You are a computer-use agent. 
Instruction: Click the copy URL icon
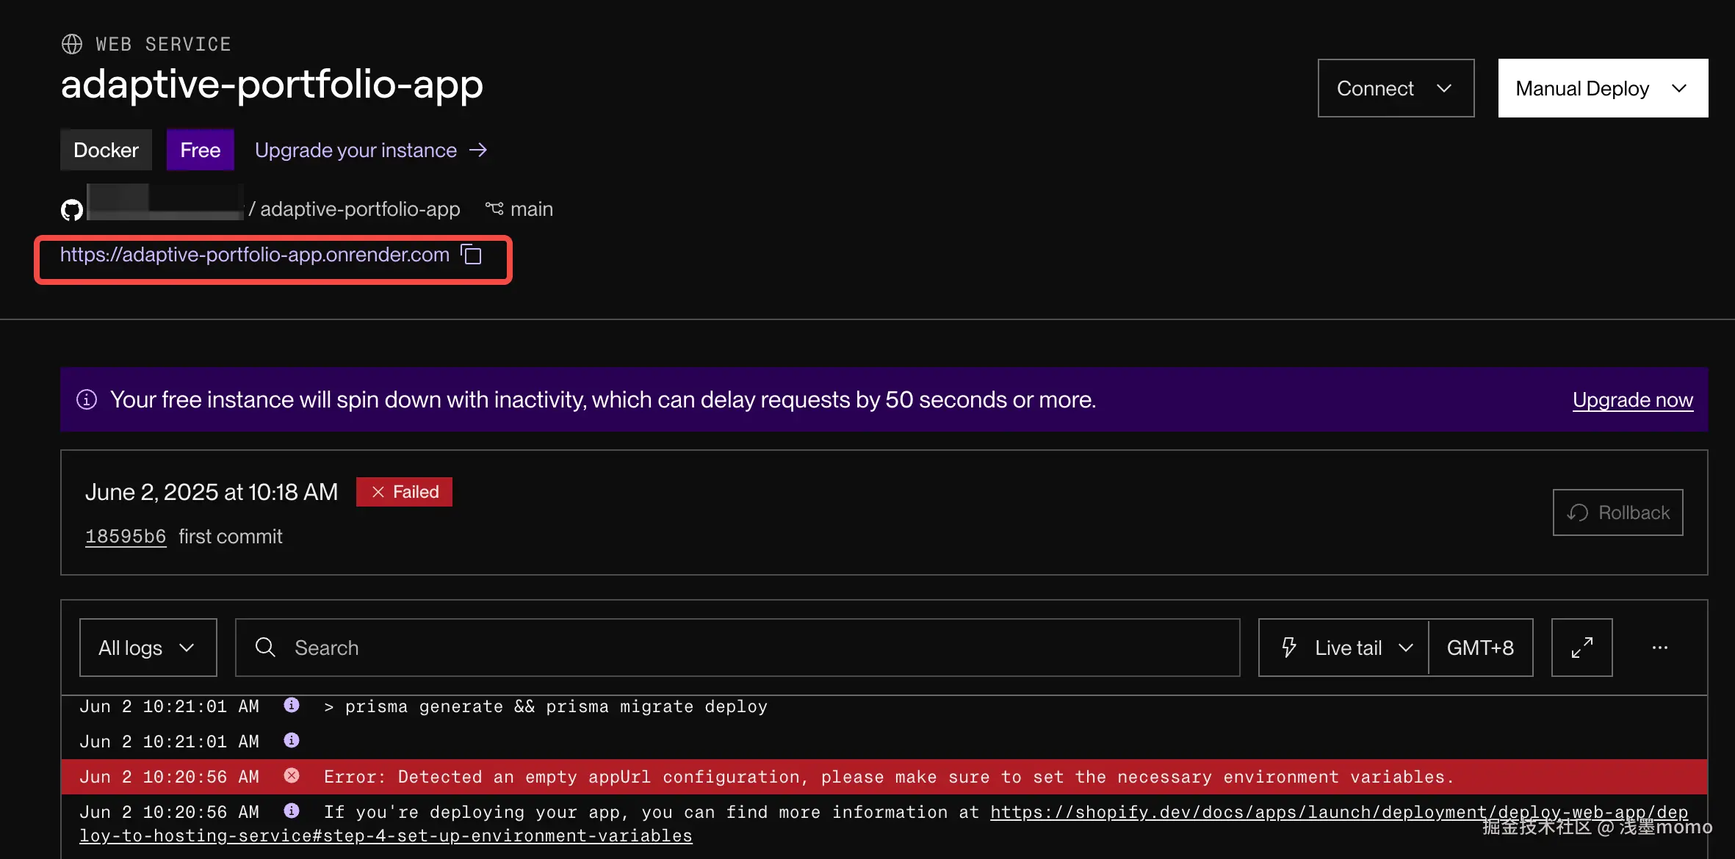click(x=471, y=255)
